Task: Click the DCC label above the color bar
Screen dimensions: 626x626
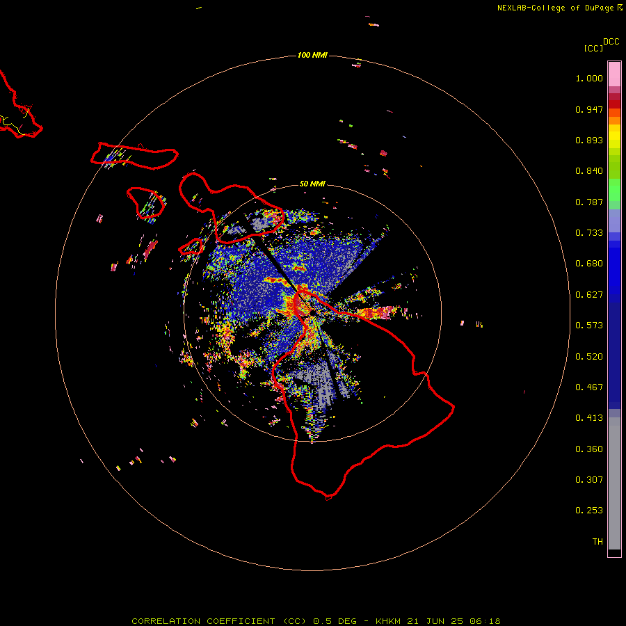Action: (x=611, y=42)
